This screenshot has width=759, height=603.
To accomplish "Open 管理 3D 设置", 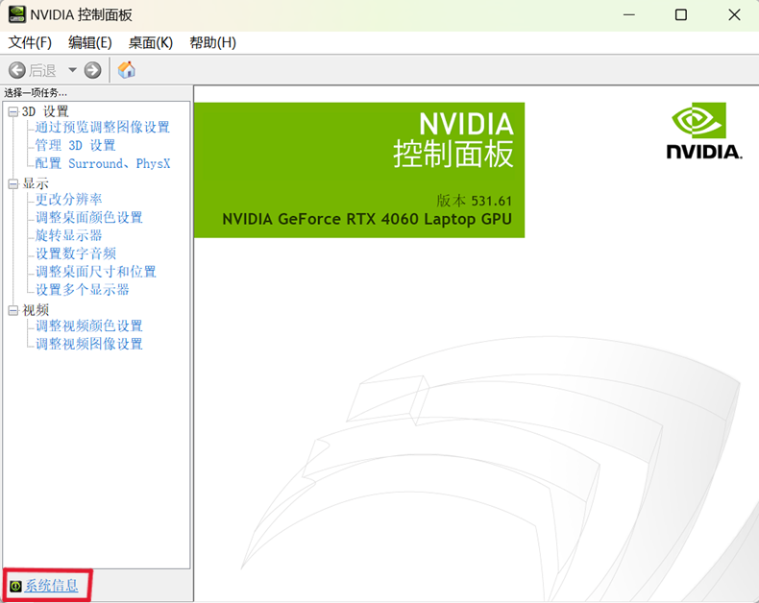I will click(x=75, y=145).
